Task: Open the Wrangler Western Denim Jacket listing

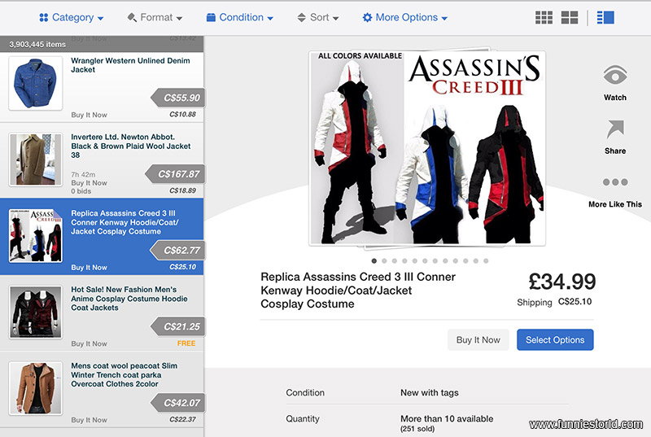Action: point(102,87)
